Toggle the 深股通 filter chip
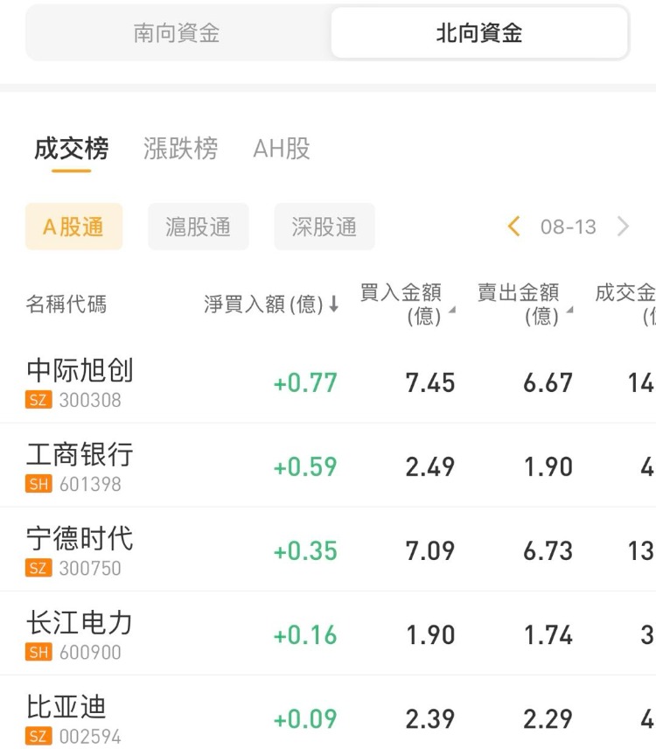656x749 pixels. (324, 227)
